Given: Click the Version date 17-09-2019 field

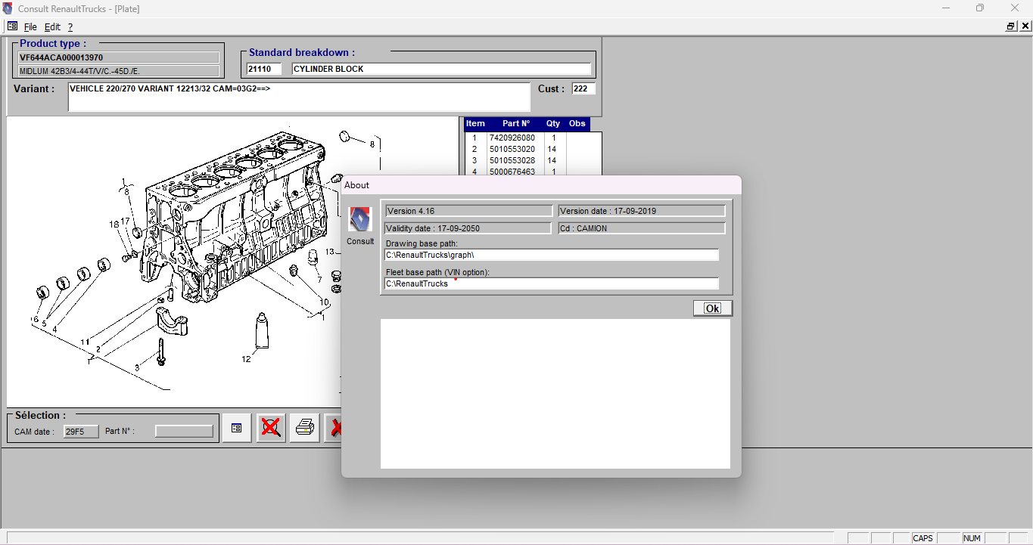Looking at the screenshot, I should (x=642, y=211).
